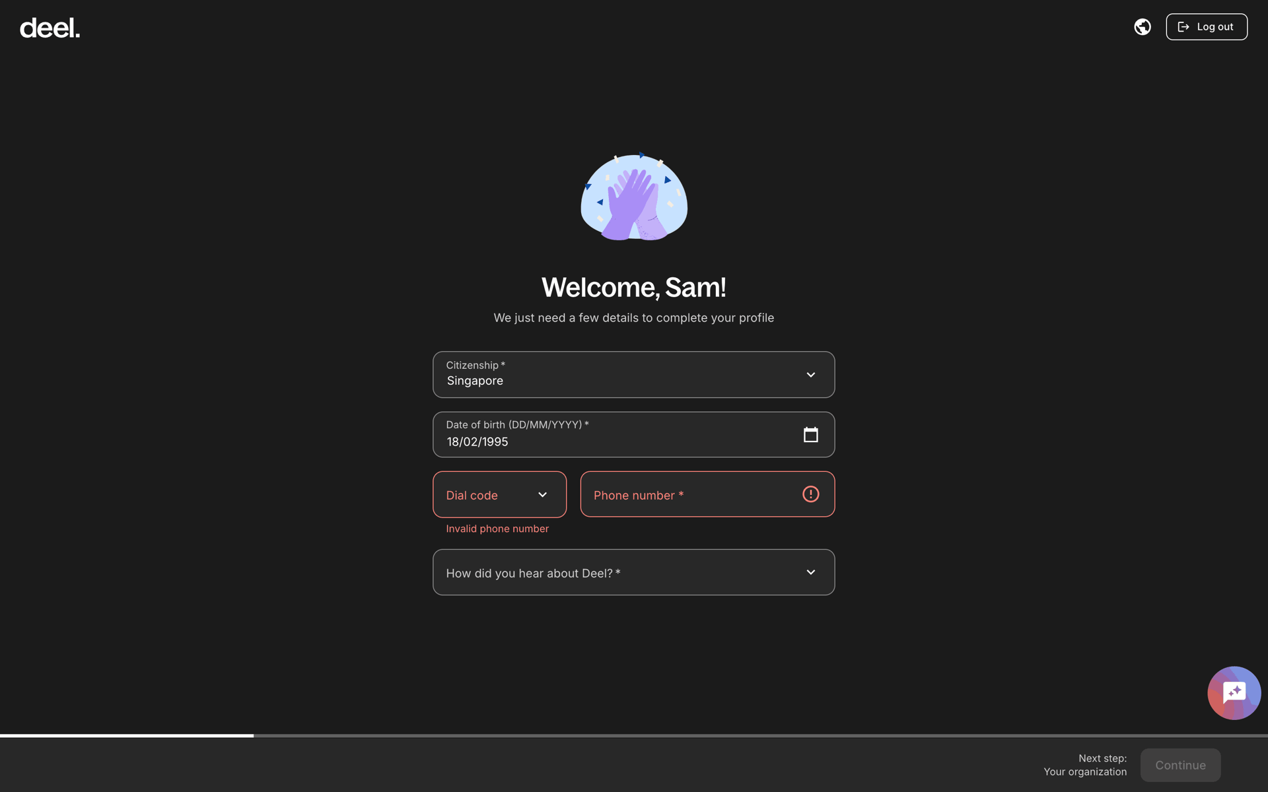This screenshot has width=1268, height=792.
Task: Click the profile details subtitle text
Action: (x=634, y=318)
